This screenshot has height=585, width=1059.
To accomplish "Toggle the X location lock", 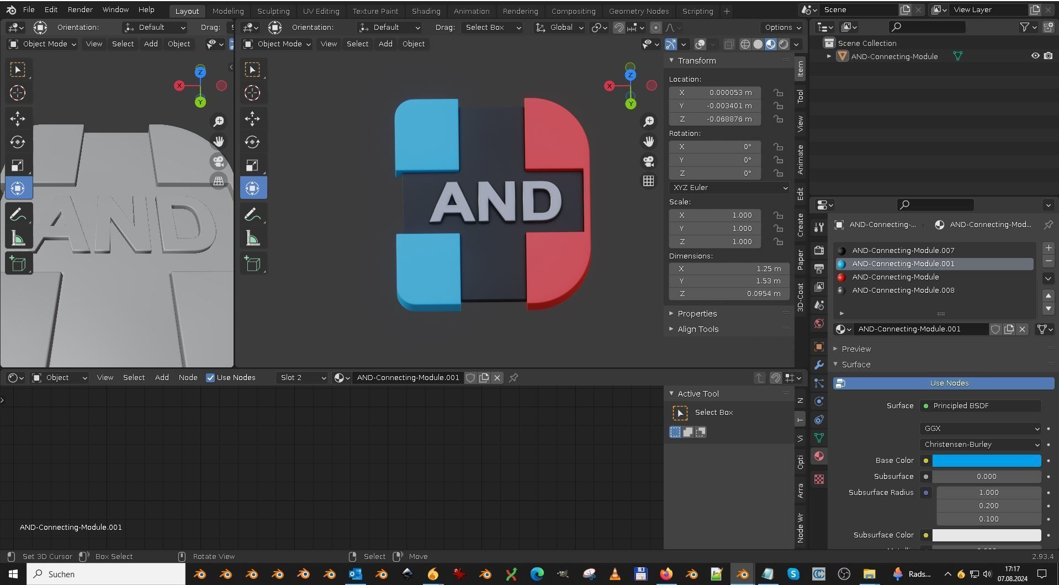I will click(778, 93).
